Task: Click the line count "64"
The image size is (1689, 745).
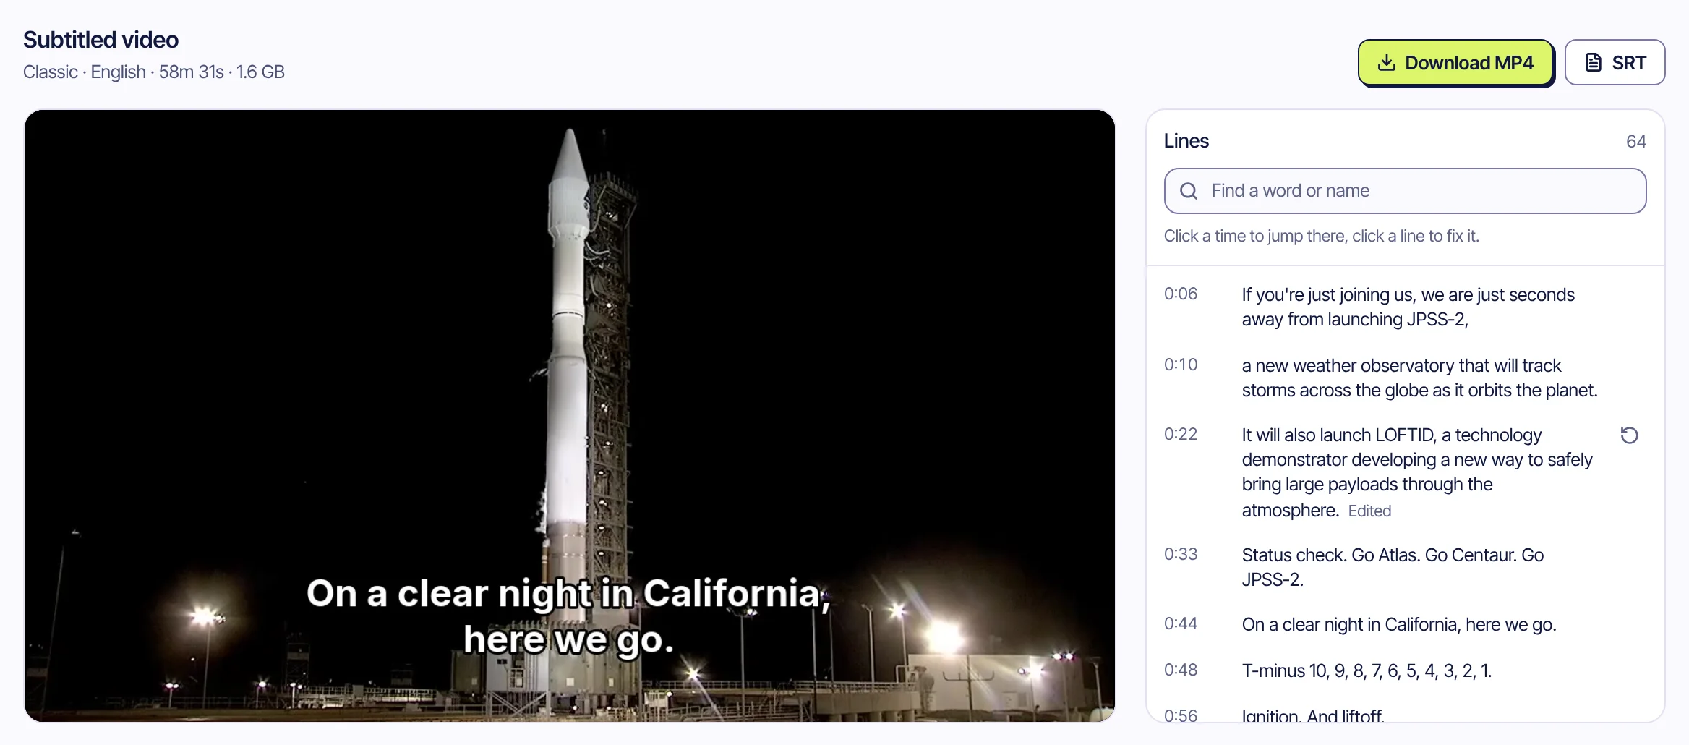Action: (x=1635, y=142)
